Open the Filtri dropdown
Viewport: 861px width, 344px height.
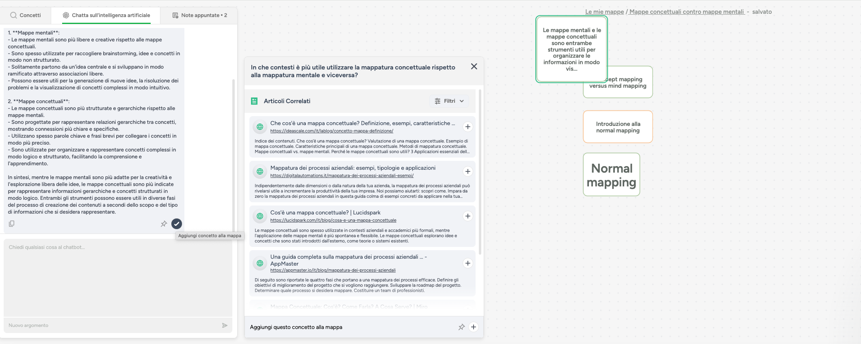(449, 101)
